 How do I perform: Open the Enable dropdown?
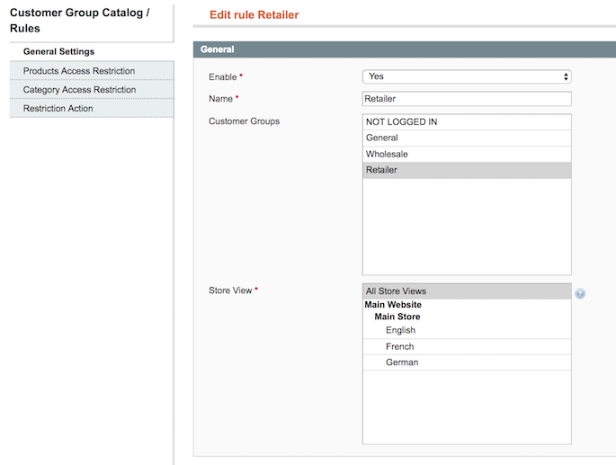(x=467, y=76)
